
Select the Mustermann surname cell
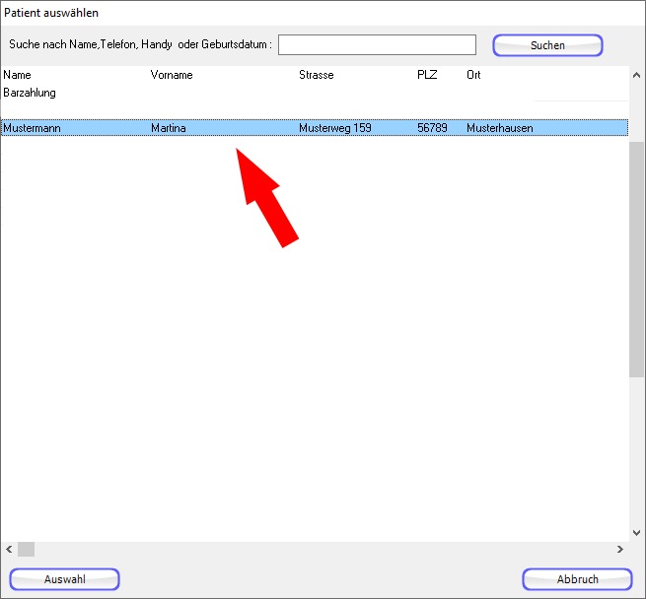pos(34,128)
